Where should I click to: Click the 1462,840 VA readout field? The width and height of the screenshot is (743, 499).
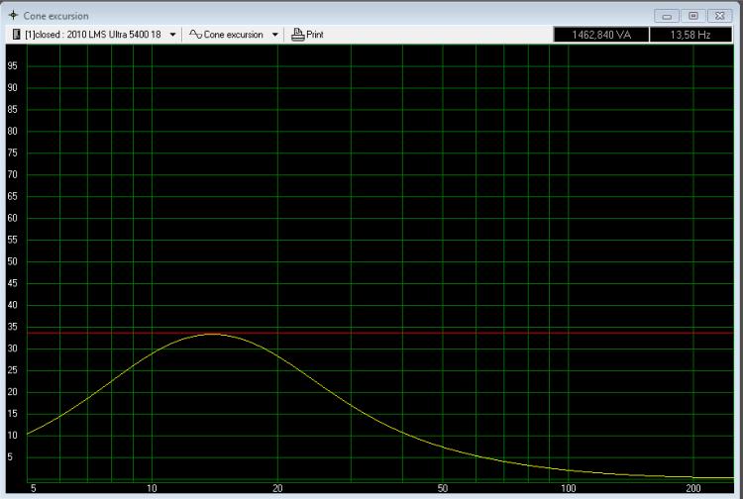pyautogui.click(x=601, y=35)
